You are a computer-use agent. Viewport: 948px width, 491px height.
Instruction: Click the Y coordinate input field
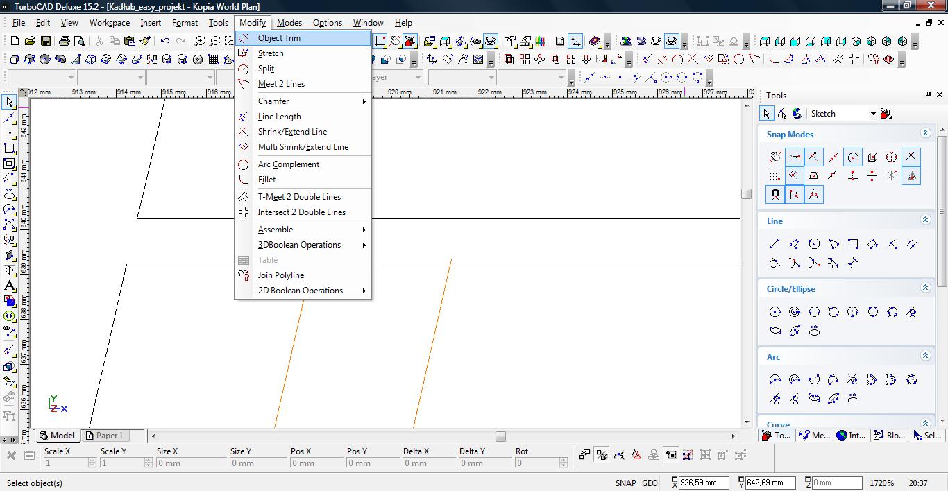[770, 483]
